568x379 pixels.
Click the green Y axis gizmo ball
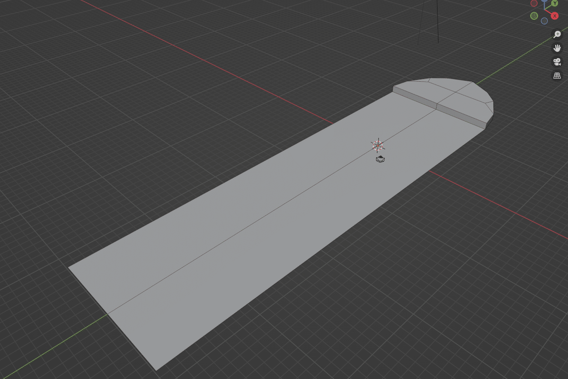(x=555, y=3)
